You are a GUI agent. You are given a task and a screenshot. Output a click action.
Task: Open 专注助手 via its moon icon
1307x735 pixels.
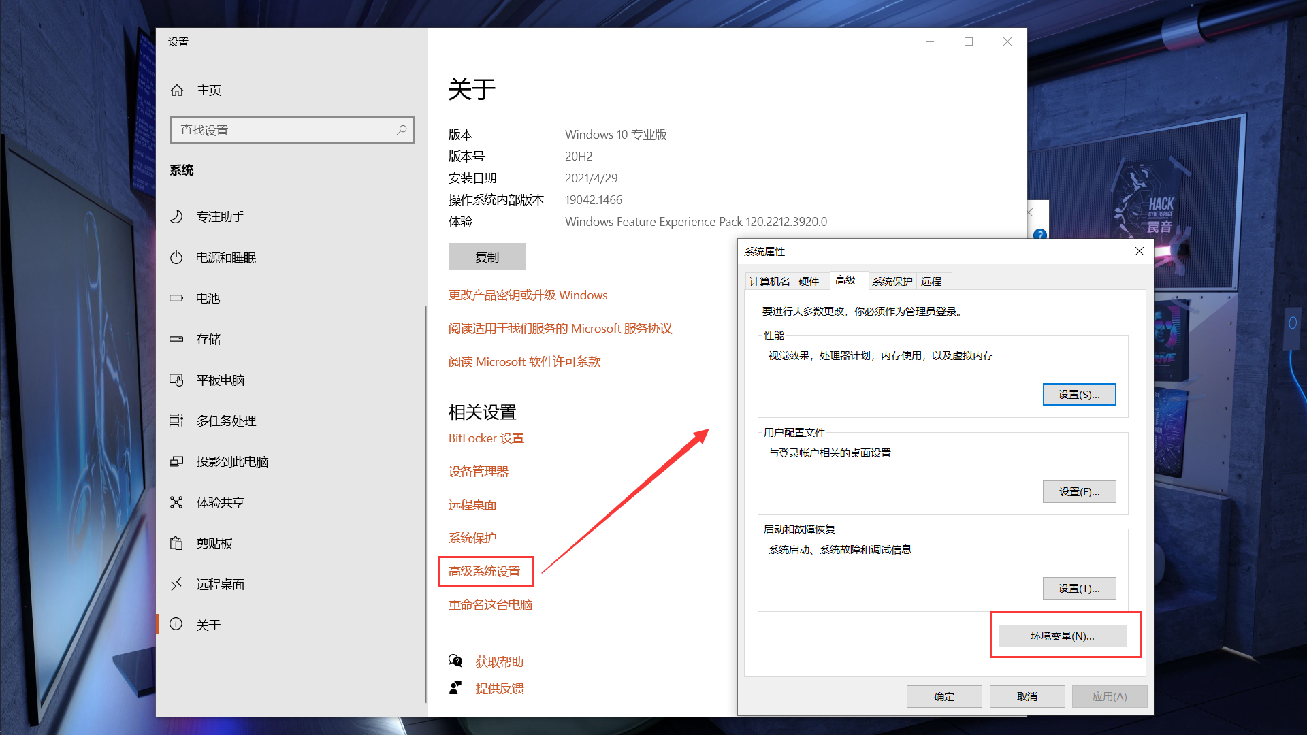point(176,216)
